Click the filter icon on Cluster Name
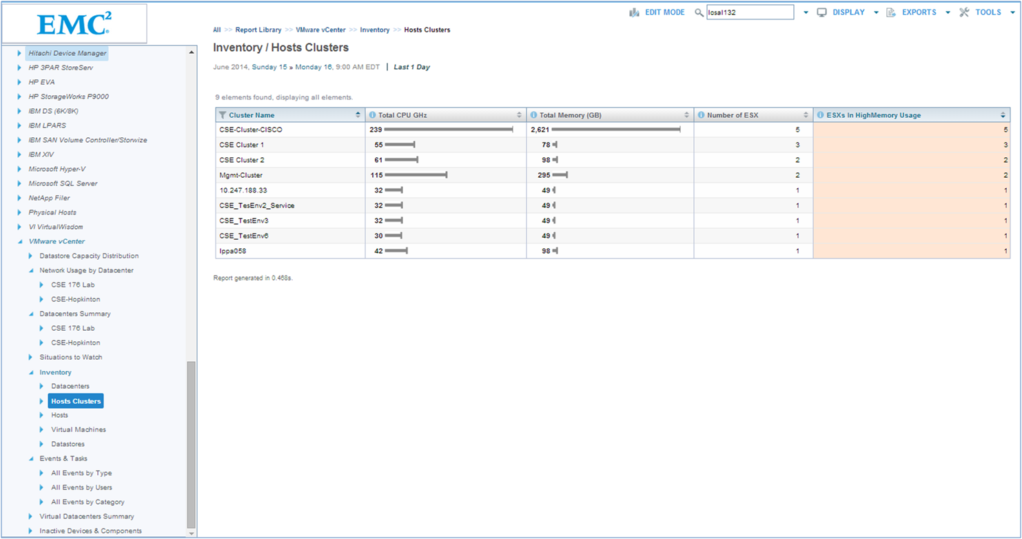1022x539 pixels. [223, 115]
